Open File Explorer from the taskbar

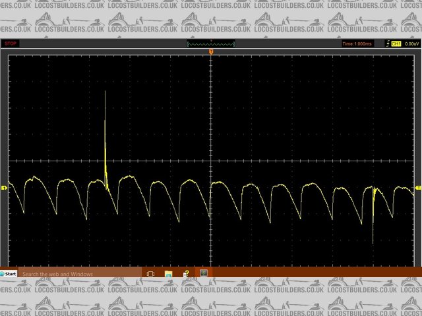click(169, 274)
